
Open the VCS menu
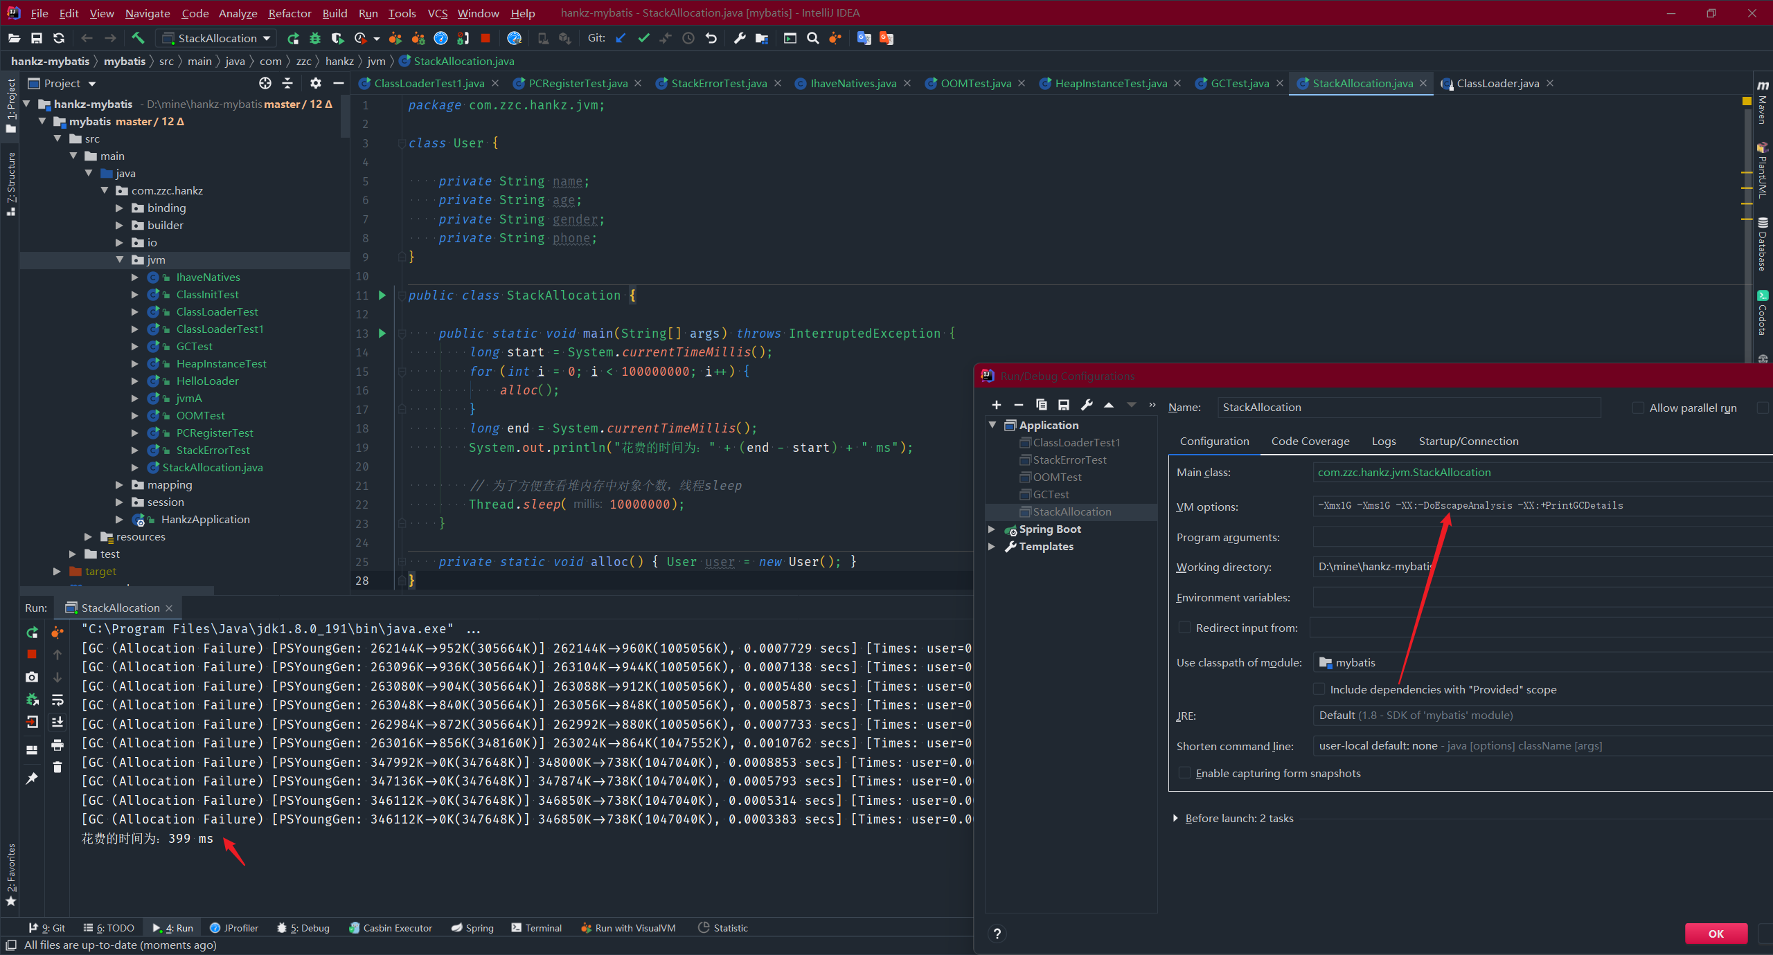click(x=437, y=13)
